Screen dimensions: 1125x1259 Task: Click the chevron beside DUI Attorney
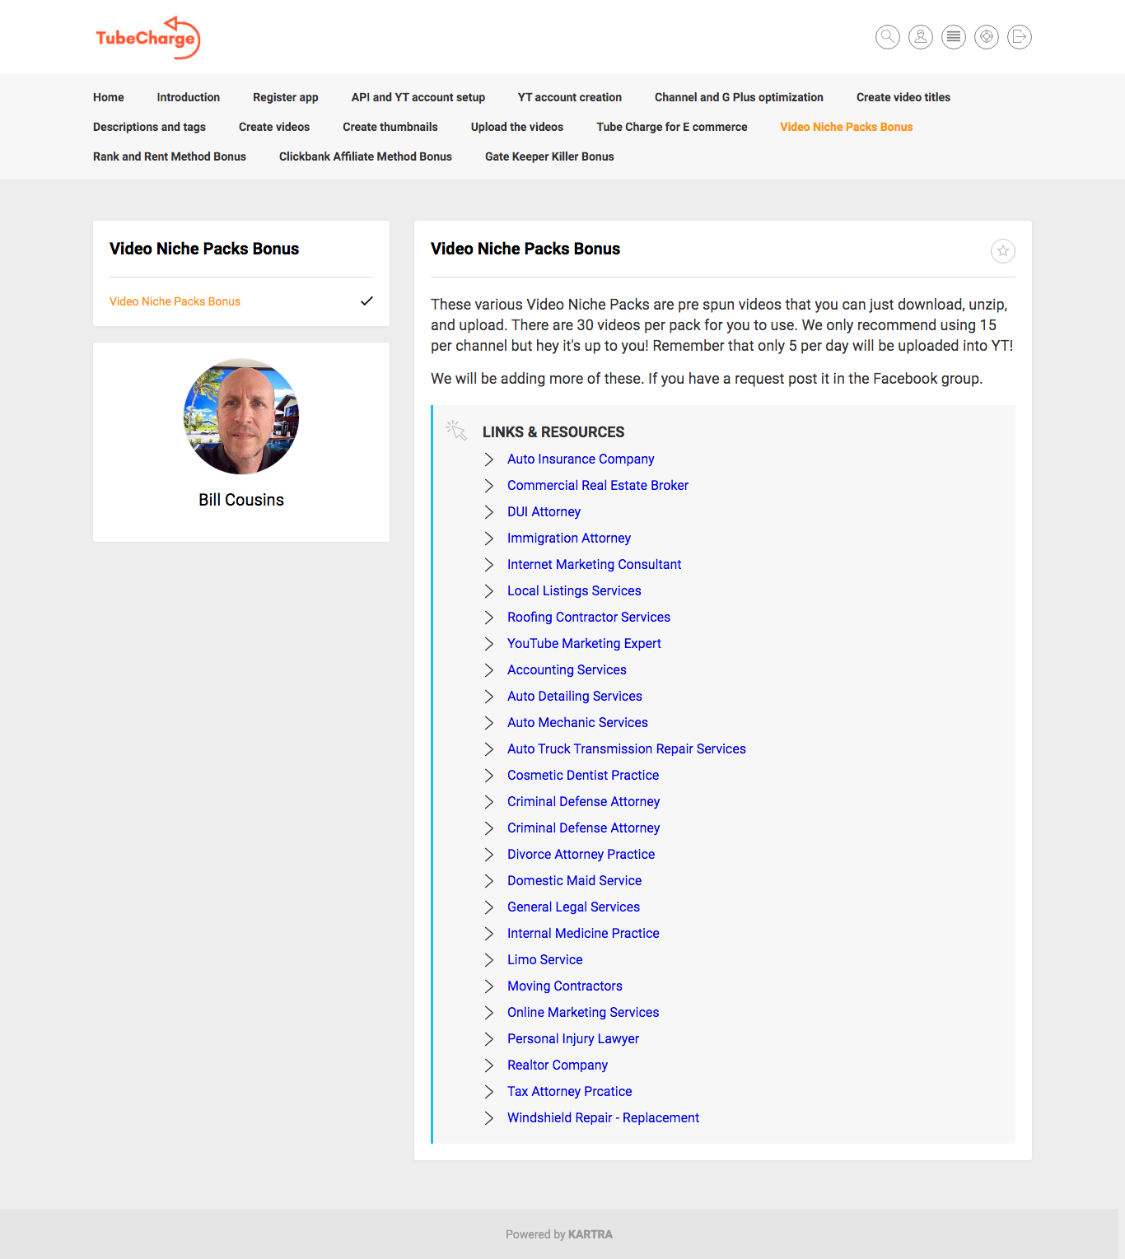(x=489, y=512)
